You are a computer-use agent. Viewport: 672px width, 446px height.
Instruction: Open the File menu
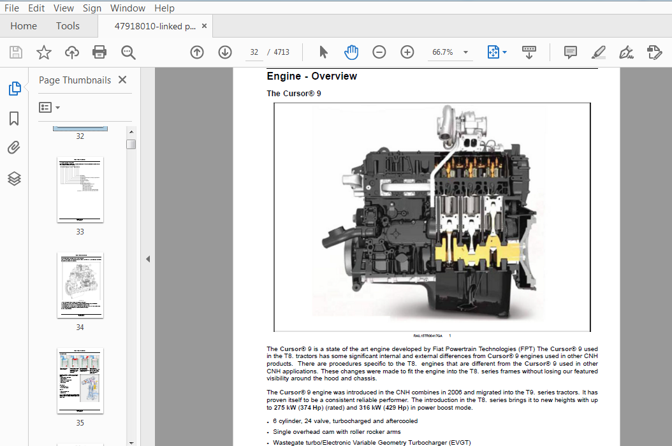click(11, 8)
